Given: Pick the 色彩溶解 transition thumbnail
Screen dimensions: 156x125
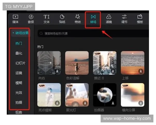Looking at the screenshot, I should pos(77,63).
